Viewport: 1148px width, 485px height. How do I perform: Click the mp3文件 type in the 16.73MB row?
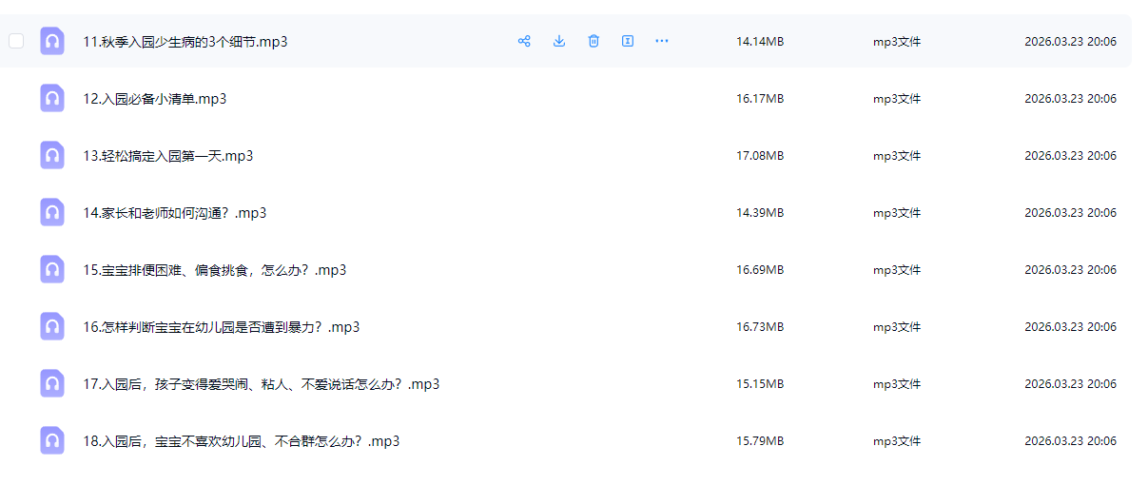pyautogui.click(x=897, y=327)
